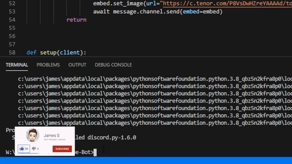Click the James S channel name
The width and height of the screenshot is (292, 164).
pyautogui.click(x=52, y=135)
